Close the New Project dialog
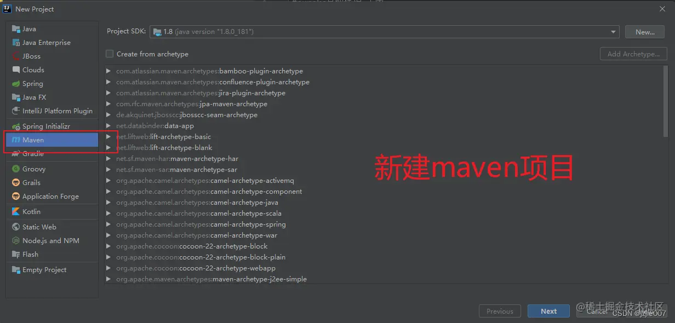The height and width of the screenshot is (323, 675). tap(663, 9)
